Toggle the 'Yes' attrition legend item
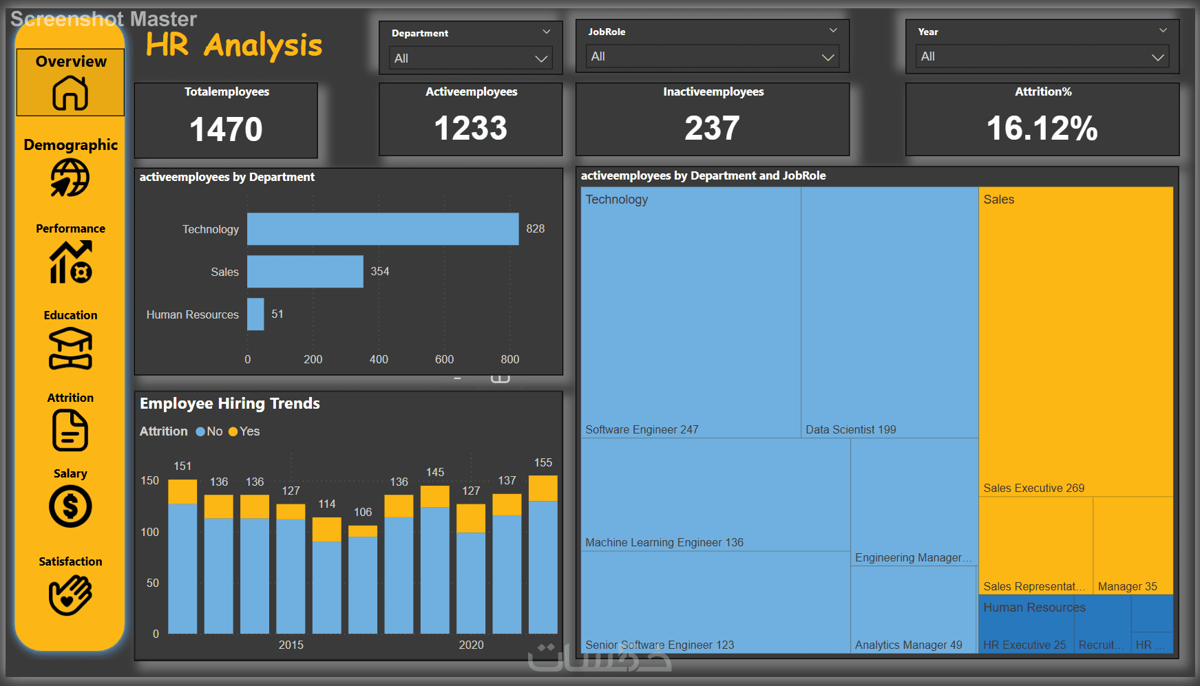This screenshot has width=1200, height=686. tap(244, 431)
